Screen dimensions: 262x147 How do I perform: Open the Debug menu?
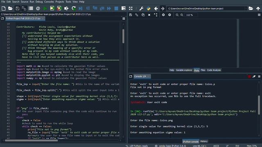(39, 2)
